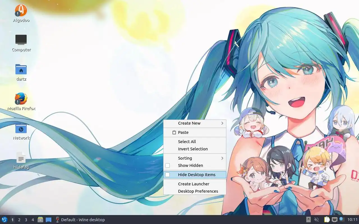Choose Select All from context menu

point(195,142)
